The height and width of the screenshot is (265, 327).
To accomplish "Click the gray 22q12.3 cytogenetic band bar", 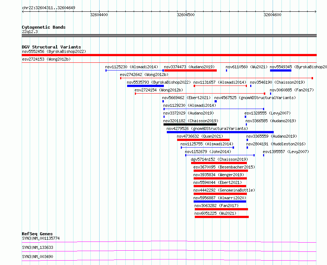I will 169,36.
